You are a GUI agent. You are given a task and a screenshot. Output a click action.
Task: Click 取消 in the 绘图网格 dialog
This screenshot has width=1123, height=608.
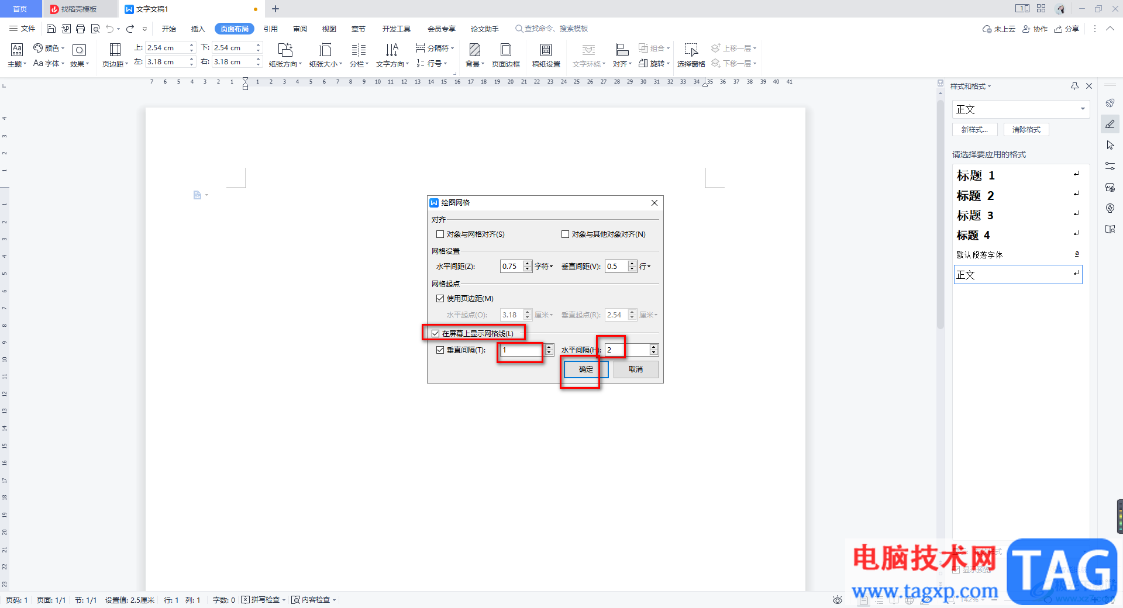[636, 369]
